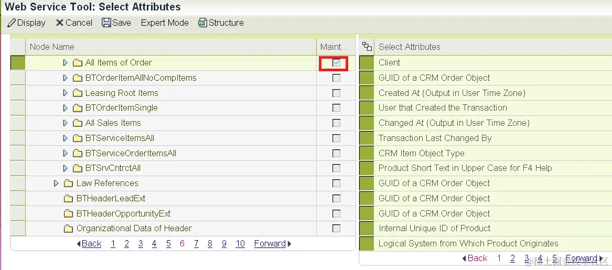
Task: Expand the BTSrvCntrctAll node
Action: (x=65, y=169)
